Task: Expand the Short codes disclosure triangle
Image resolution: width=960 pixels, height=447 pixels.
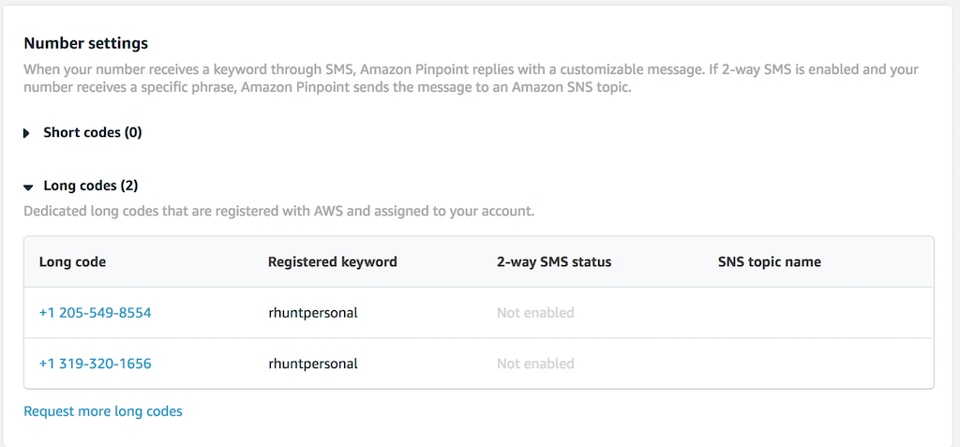Action: pyautogui.click(x=27, y=133)
